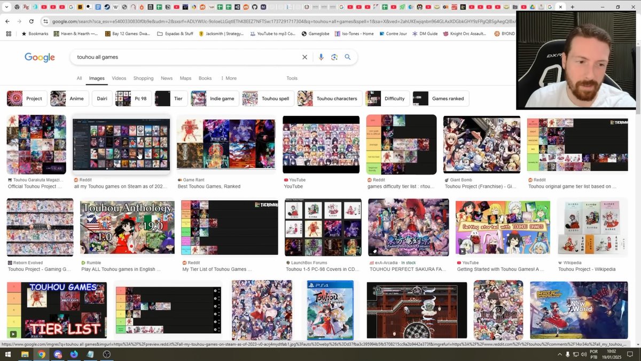Viewport: 641px width, 361px height.
Task: Open the browser Apps grid icon
Action: coord(8,34)
